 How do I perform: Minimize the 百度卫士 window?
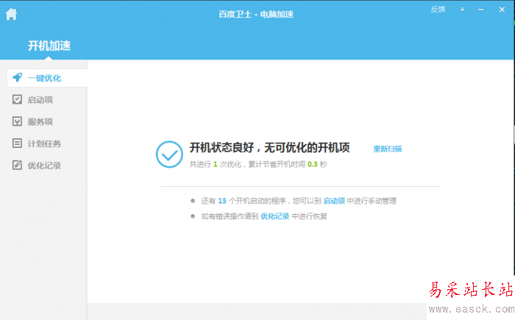click(x=481, y=10)
